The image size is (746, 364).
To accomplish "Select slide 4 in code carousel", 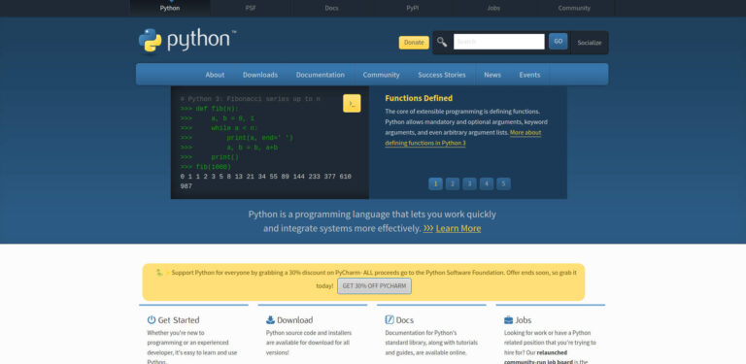I will [487, 183].
